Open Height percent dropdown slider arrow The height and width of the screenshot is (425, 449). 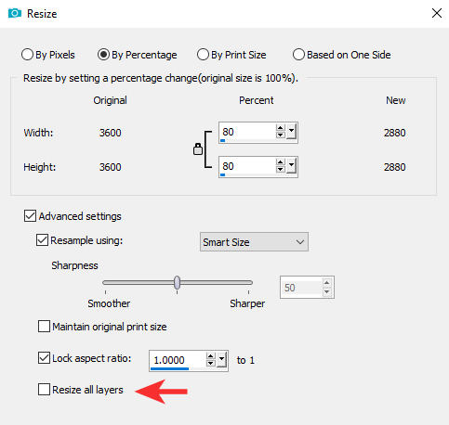(291, 166)
